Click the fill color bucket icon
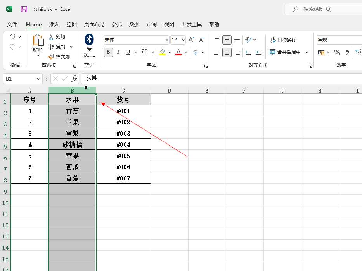Screen dimensions: 362x271 point(163,52)
